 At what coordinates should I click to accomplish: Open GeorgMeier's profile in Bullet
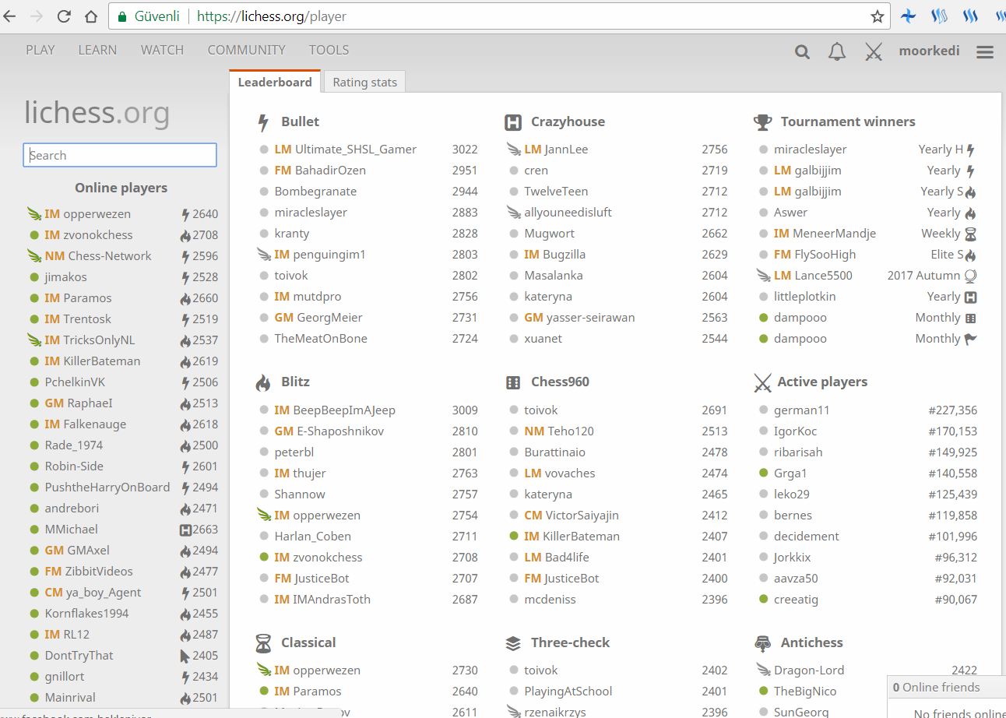pos(318,318)
